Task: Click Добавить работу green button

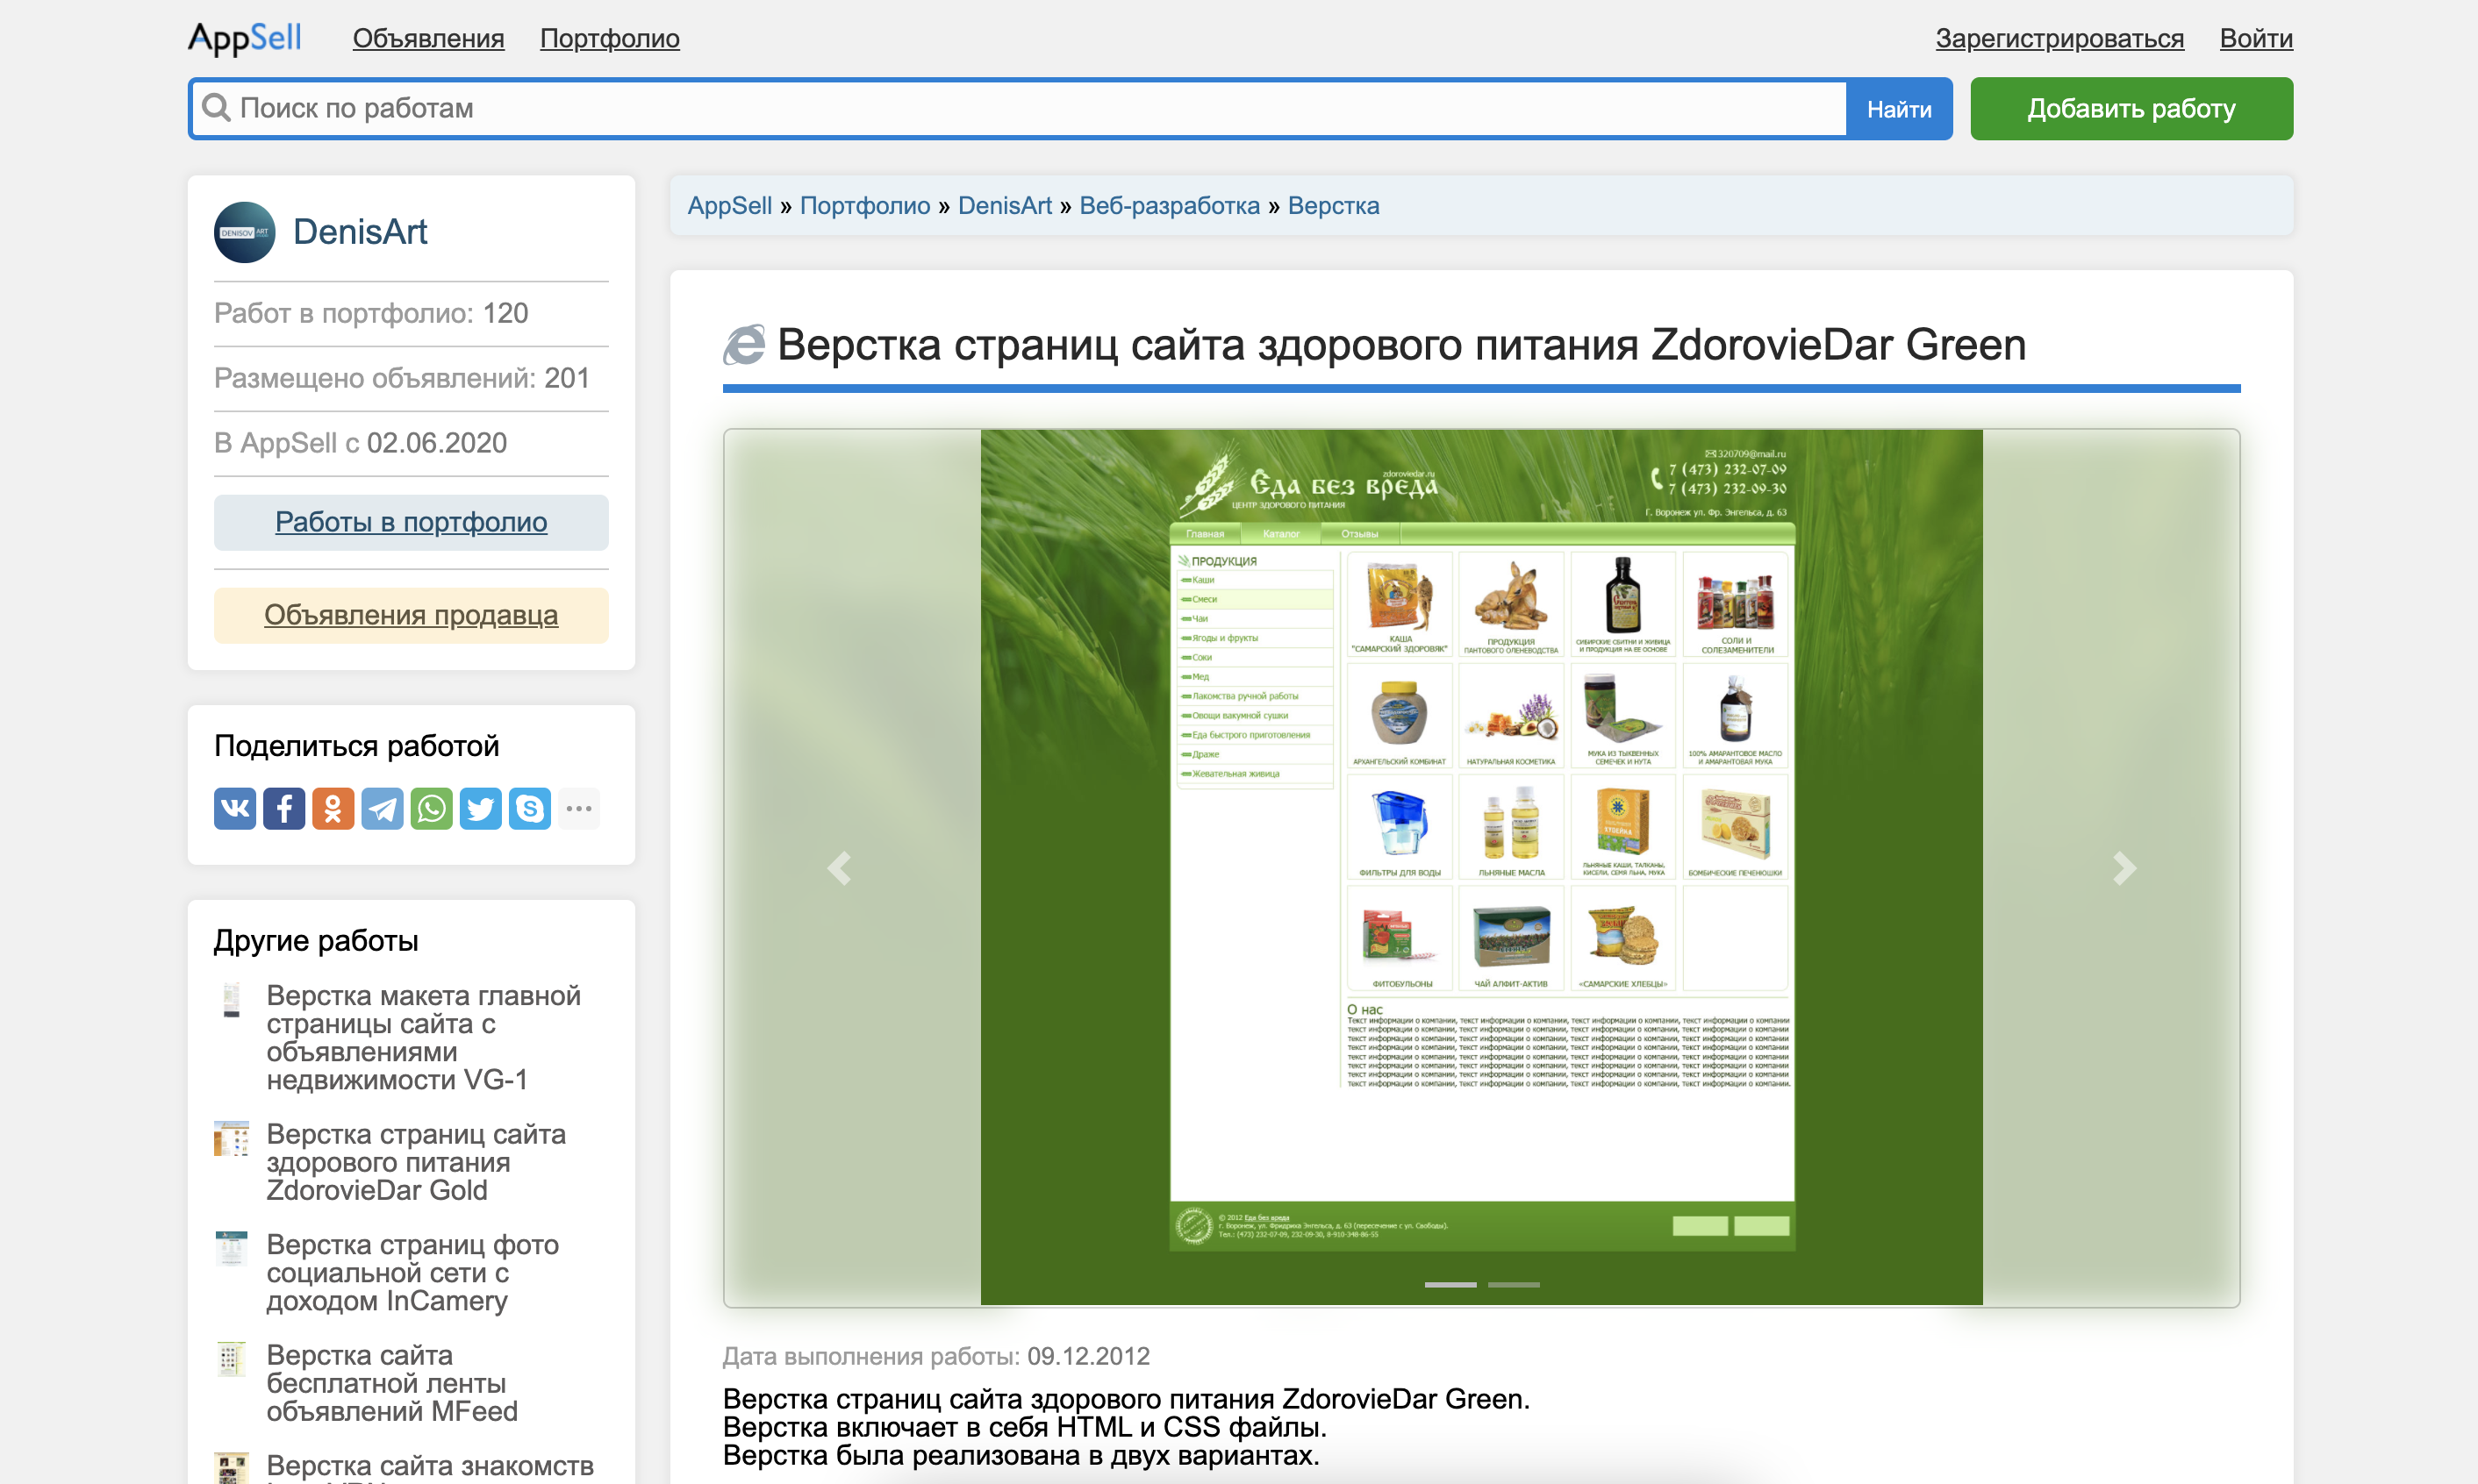Action: click(x=2131, y=109)
